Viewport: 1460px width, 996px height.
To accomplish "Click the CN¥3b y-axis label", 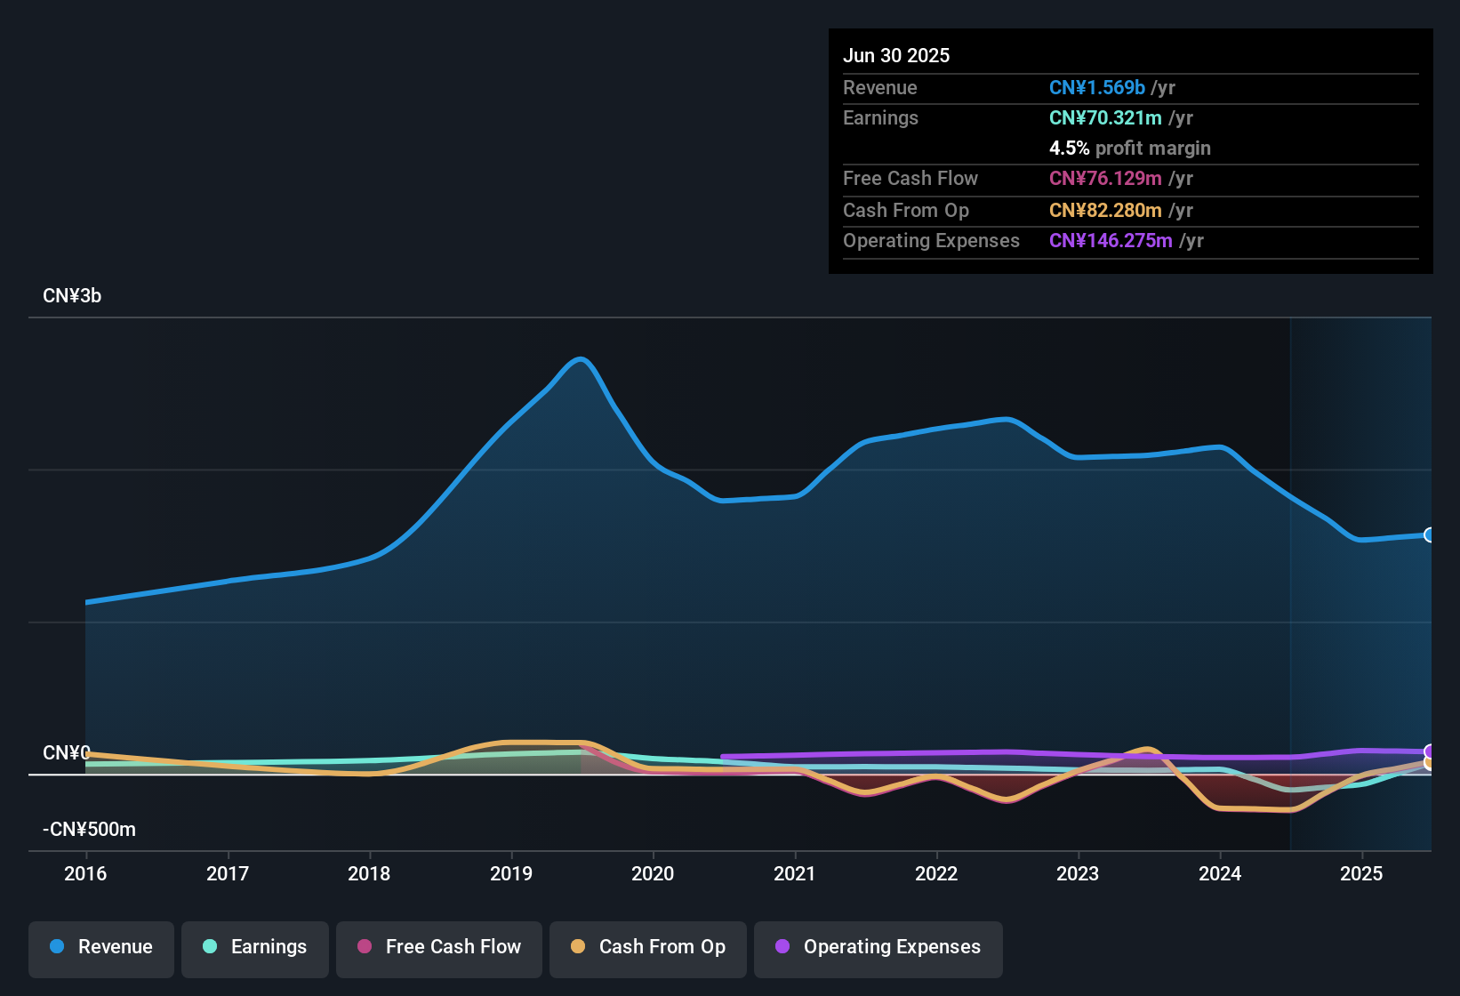I will (x=72, y=296).
